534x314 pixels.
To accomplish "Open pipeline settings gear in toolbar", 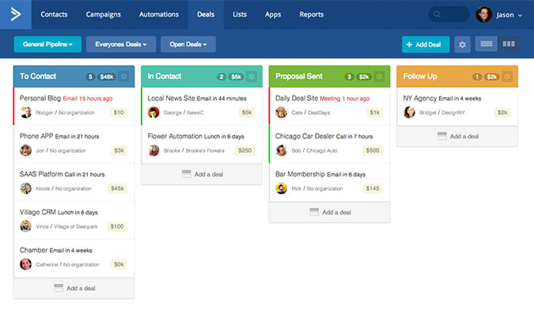I will coord(462,44).
